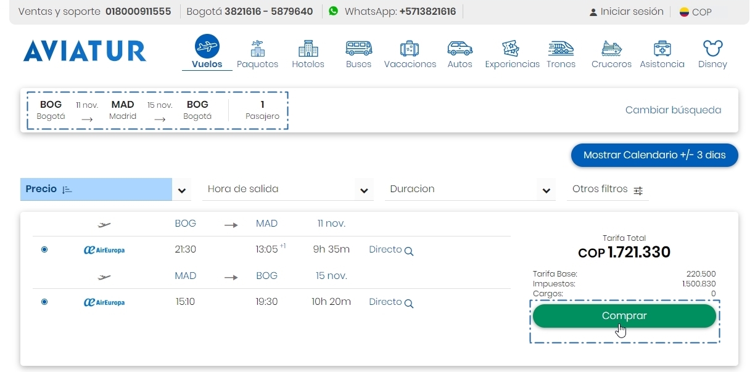Open the Otros filtros panel
This screenshot has height=372, width=755.
[x=608, y=190]
